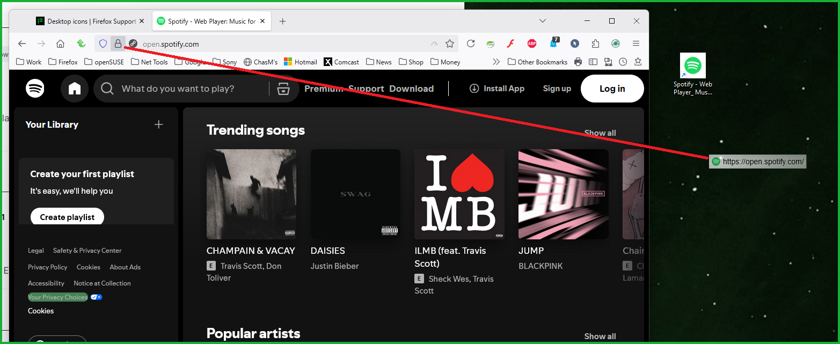Open the Other Bookmarks folder

pos(537,62)
